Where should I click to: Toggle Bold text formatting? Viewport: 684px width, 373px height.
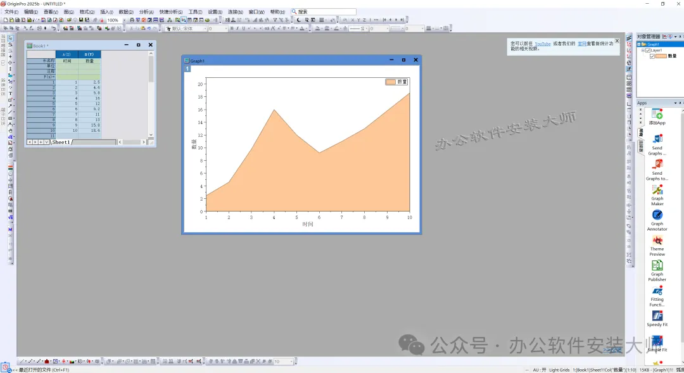click(232, 28)
